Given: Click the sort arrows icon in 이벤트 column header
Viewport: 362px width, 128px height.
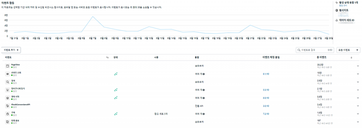Looking at the screenshot, I should point(107,57).
